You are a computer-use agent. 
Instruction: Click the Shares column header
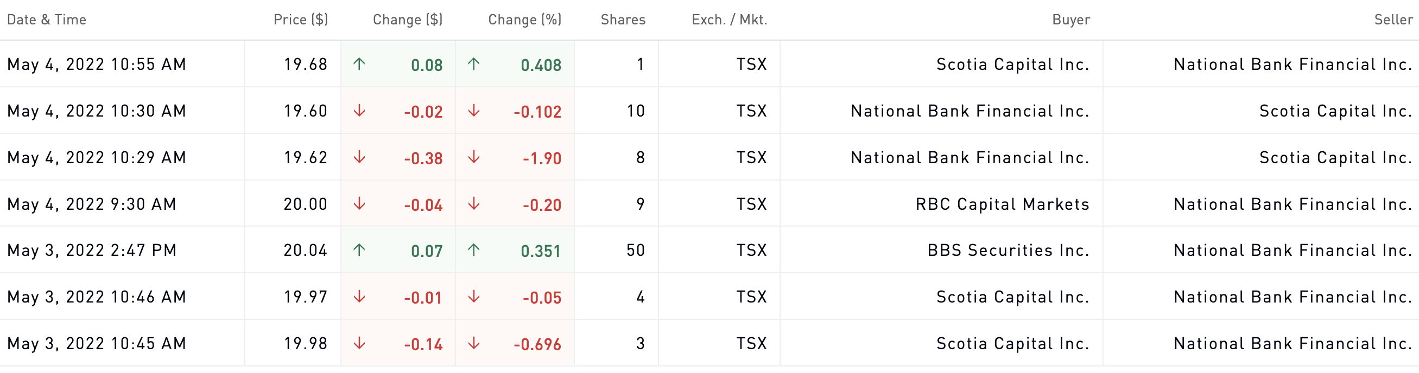[x=623, y=20]
